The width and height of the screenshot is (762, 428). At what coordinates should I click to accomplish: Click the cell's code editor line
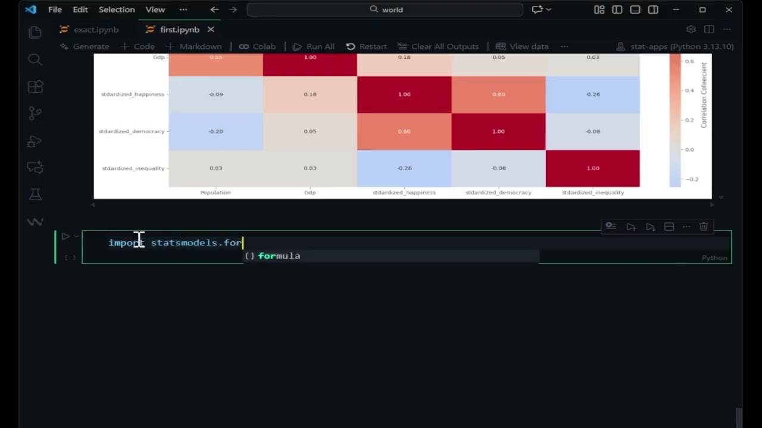[x=407, y=243]
